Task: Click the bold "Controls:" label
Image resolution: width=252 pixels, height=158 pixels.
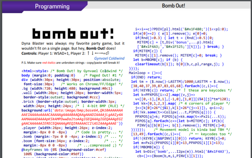Action: coord(29,53)
